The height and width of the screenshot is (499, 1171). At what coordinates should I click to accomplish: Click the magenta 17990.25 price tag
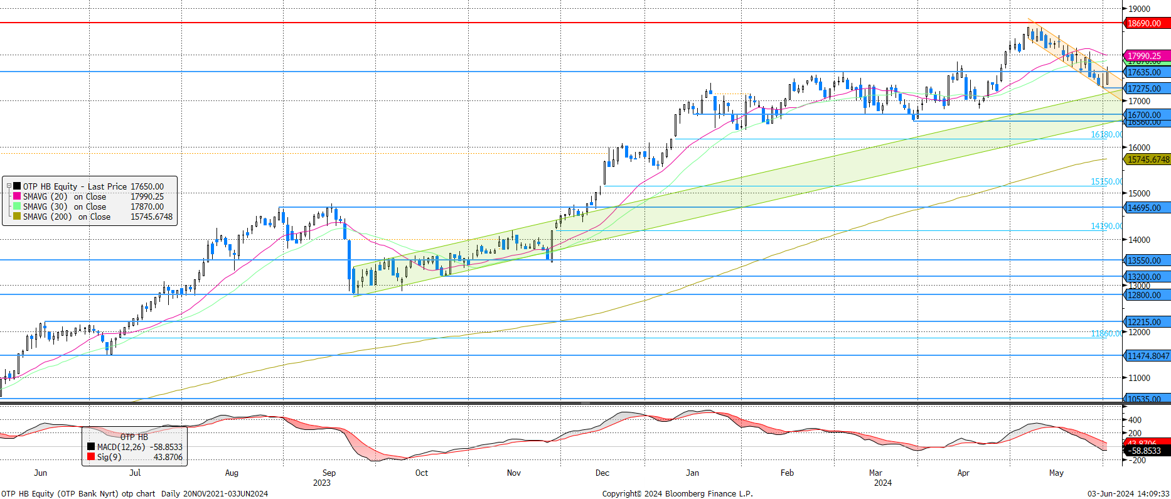pyautogui.click(x=1148, y=56)
